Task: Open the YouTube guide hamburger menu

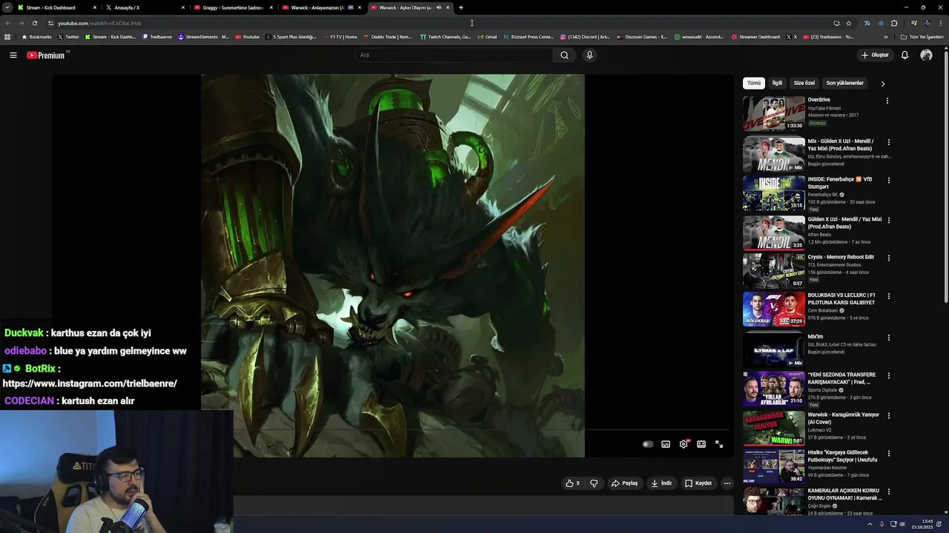Action: (13, 55)
